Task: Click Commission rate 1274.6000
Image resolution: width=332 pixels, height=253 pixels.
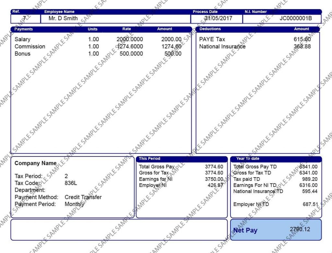Action: tap(130, 47)
